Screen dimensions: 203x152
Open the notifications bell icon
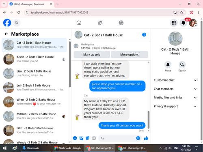pyautogui.click(x=184, y=23)
